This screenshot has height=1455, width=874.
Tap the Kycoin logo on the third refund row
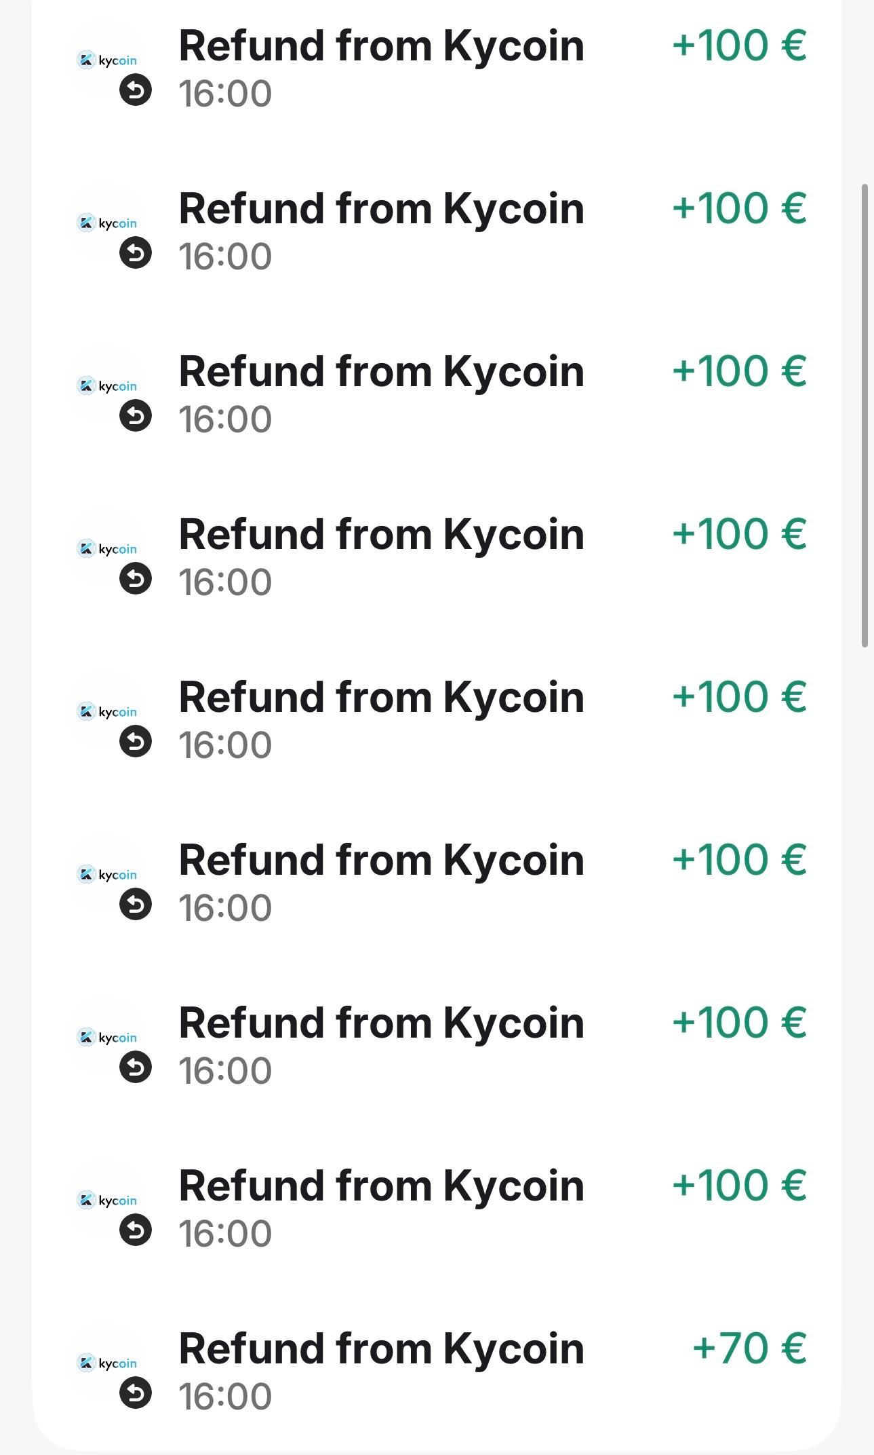[107, 386]
